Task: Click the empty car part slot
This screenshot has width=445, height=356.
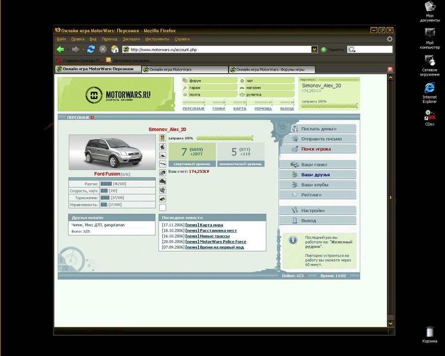Action: coord(162,208)
